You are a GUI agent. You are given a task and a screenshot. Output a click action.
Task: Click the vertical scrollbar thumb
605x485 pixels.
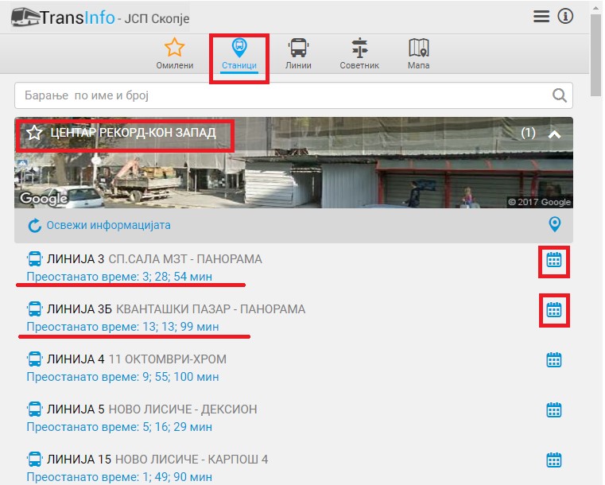(x=595, y=56)
